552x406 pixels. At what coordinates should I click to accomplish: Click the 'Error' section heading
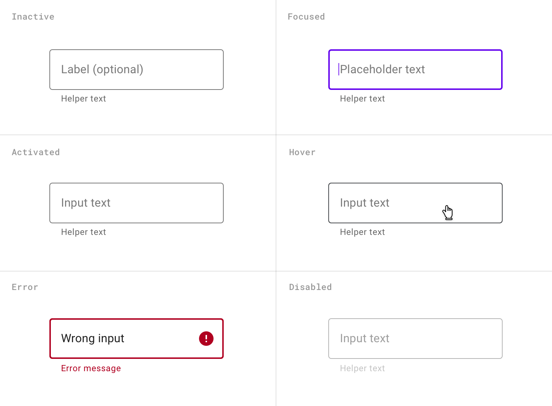click(x=25, y=287)
